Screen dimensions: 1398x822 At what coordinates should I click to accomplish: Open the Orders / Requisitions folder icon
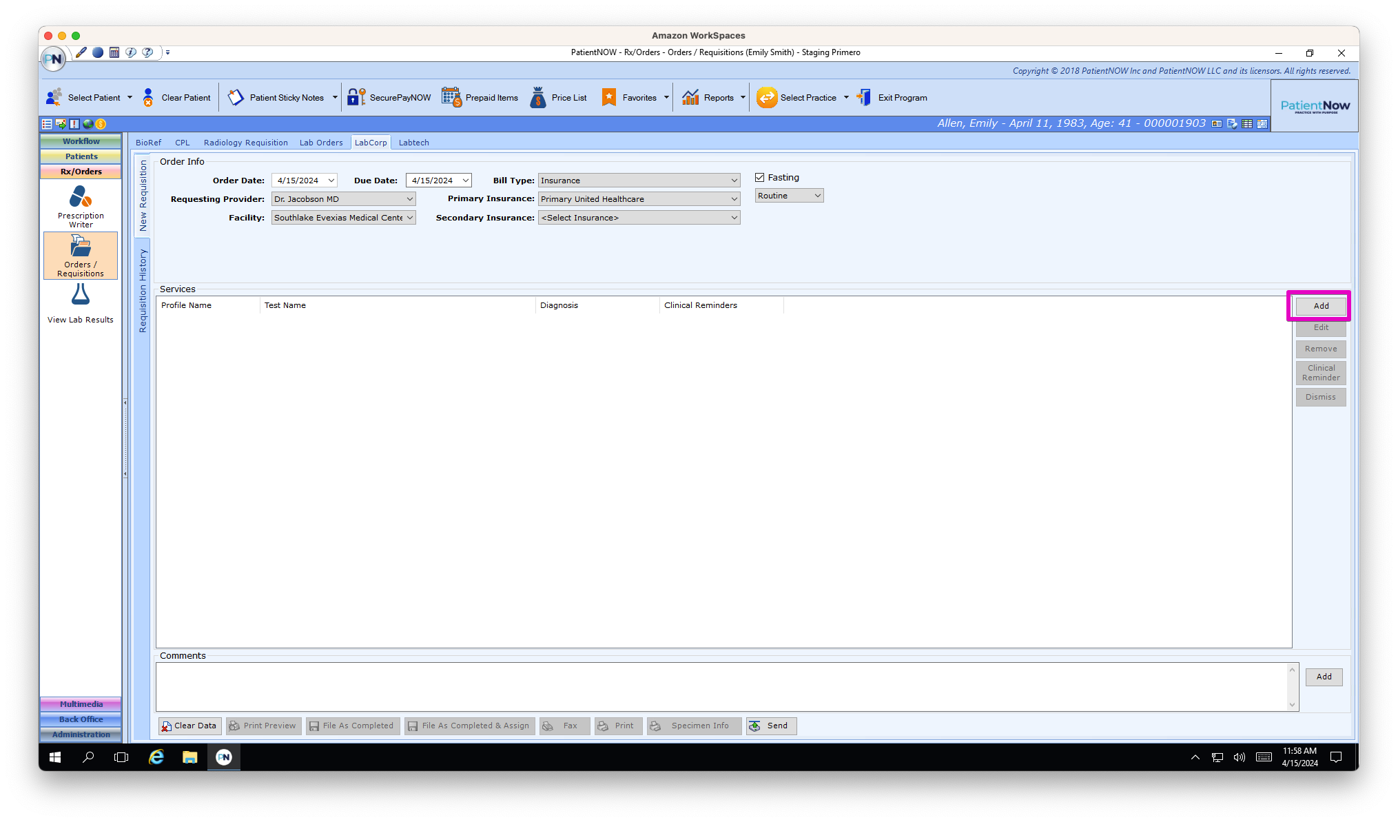point(81,254)
